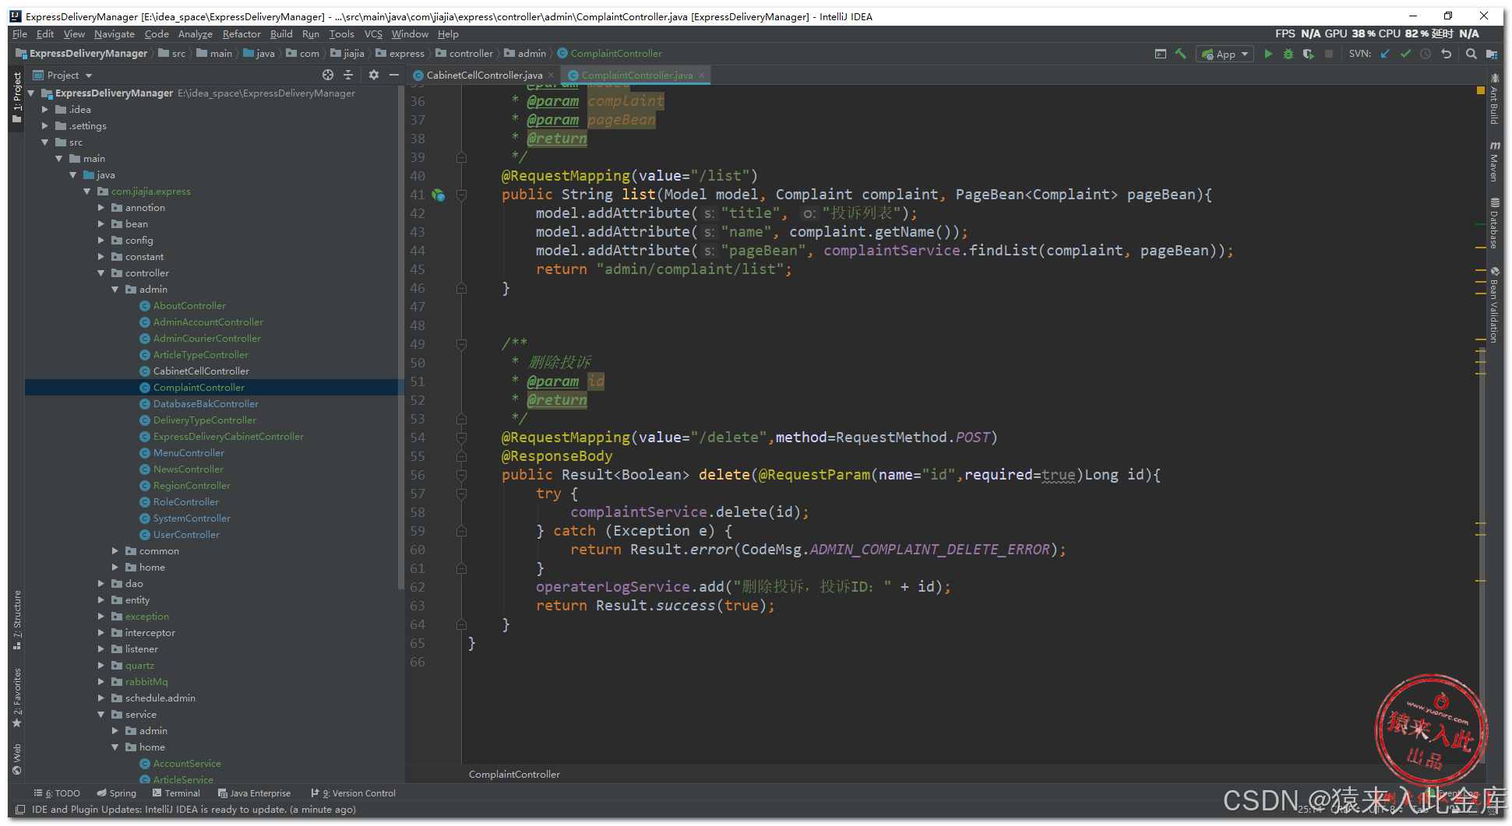
Task: Expand the .idea folder
Action: pos(44,110)
